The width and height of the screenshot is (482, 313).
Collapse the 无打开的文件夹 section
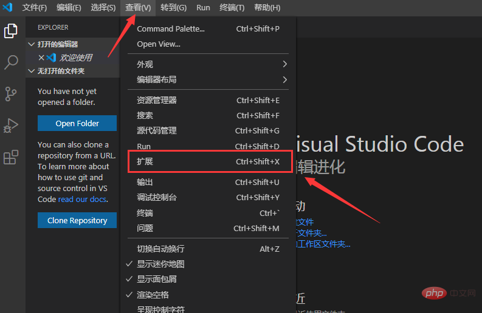(x=61, y=71)
